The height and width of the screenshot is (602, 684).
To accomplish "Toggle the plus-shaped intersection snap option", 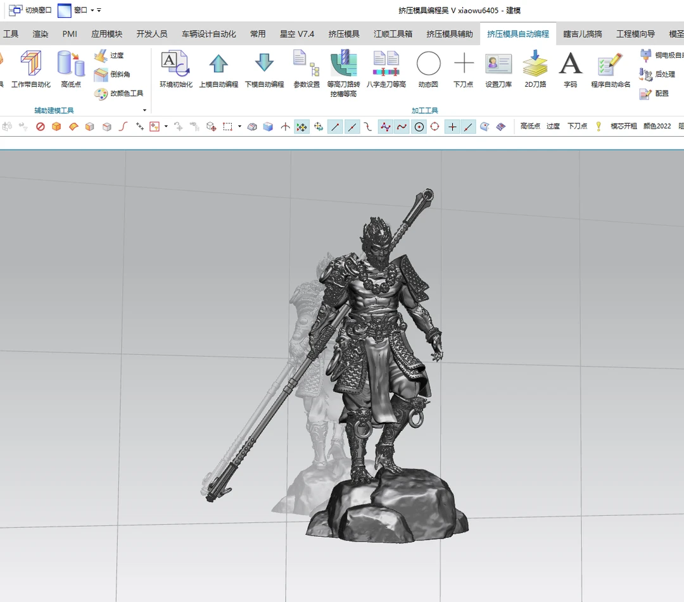I will (x=452, y=127).
